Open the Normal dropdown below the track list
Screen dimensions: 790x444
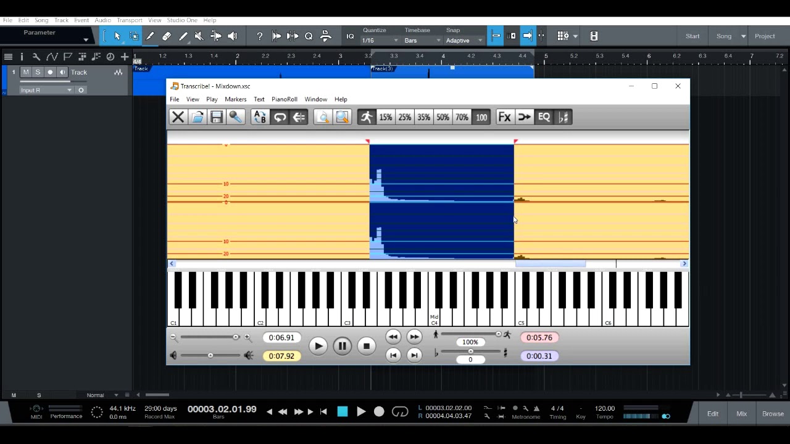pyautogui.click(x=102, y=395)
